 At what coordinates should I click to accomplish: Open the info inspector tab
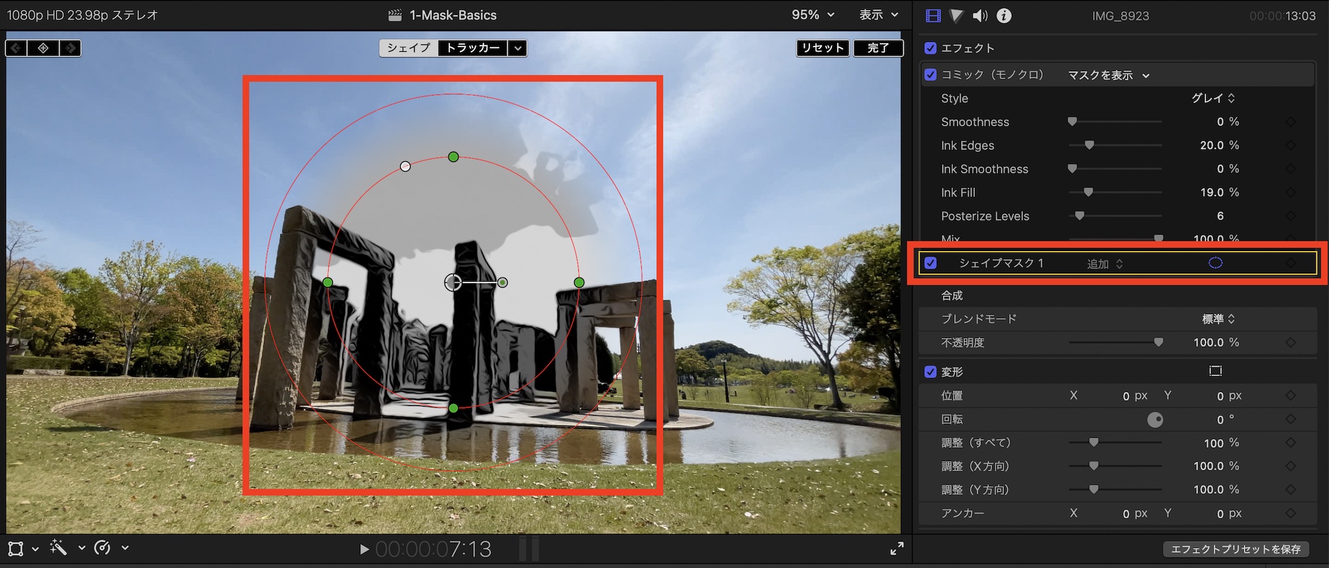click(x=1004, y=15)
